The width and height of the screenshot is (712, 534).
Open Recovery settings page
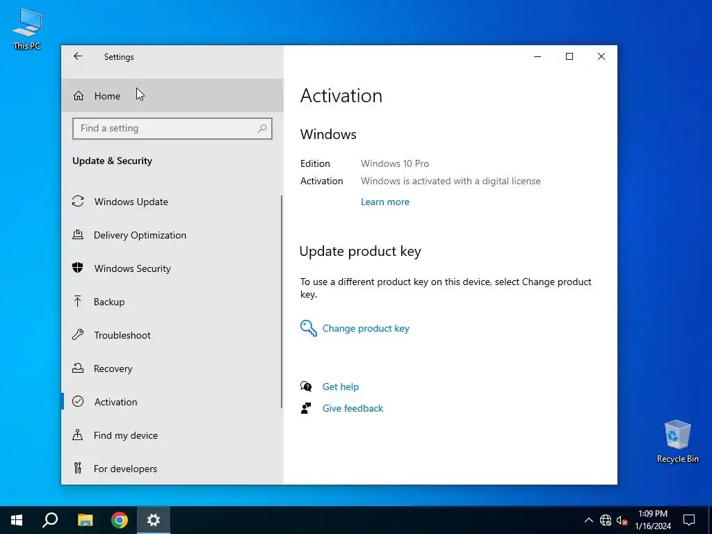[171, 369]
